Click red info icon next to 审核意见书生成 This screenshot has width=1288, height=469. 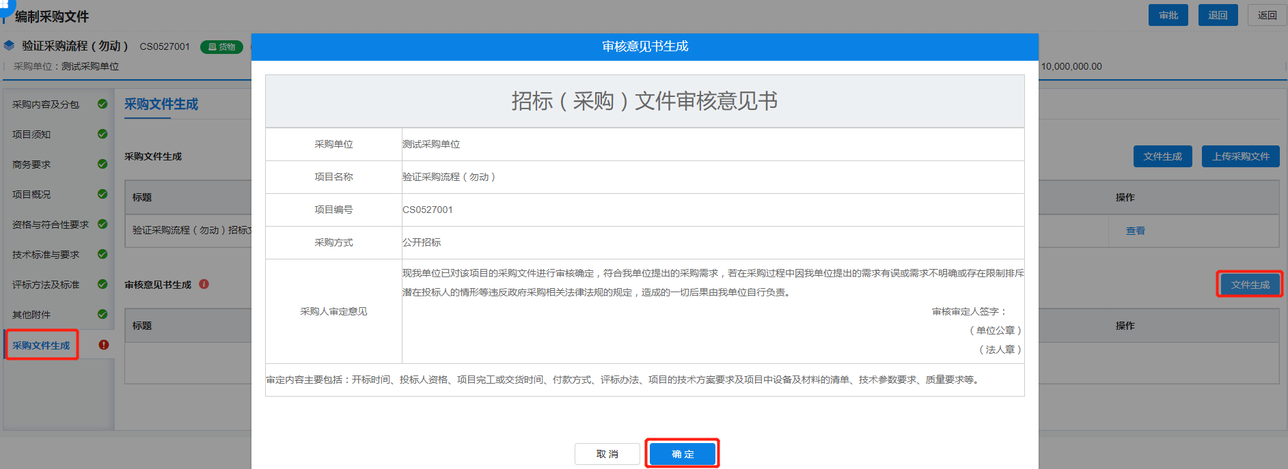pos(204,285)
